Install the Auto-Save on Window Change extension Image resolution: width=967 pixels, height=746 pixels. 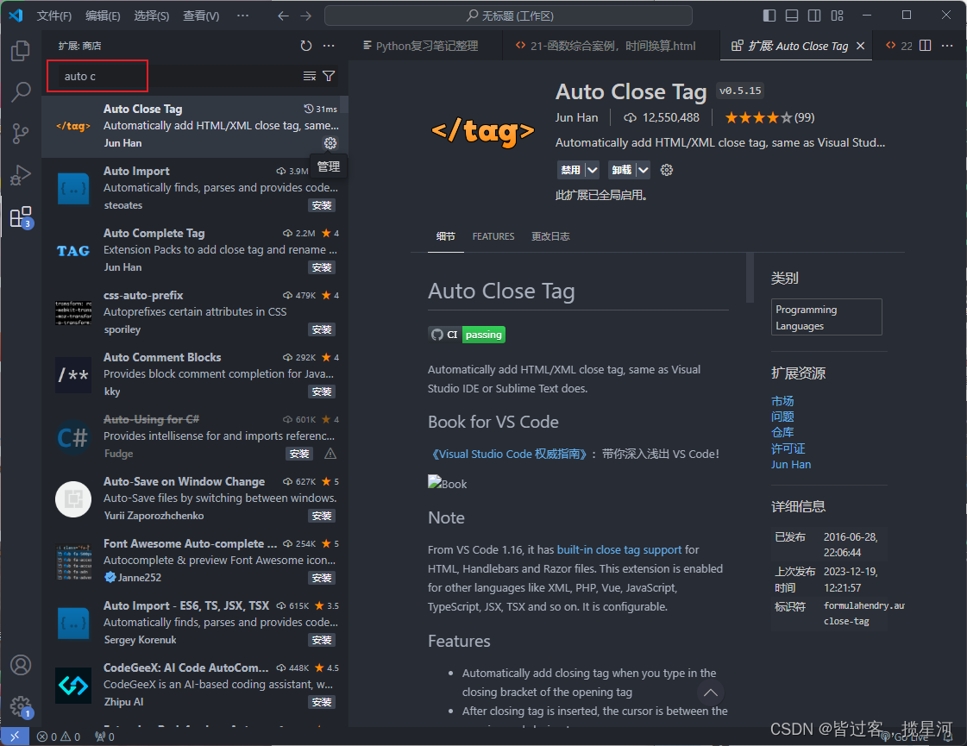point(322,516)
